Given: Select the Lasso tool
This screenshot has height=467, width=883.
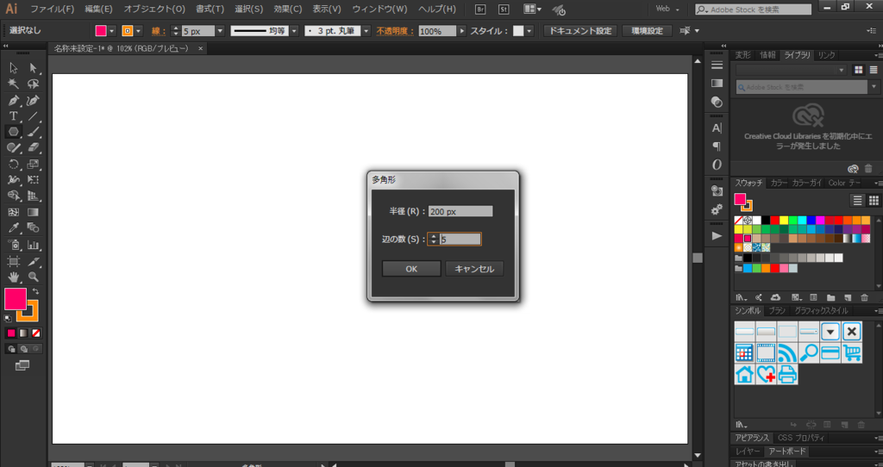Looking at the screenshot, I should pos(34,84).
